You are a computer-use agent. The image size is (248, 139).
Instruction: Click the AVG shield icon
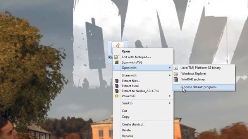point(117,63)
